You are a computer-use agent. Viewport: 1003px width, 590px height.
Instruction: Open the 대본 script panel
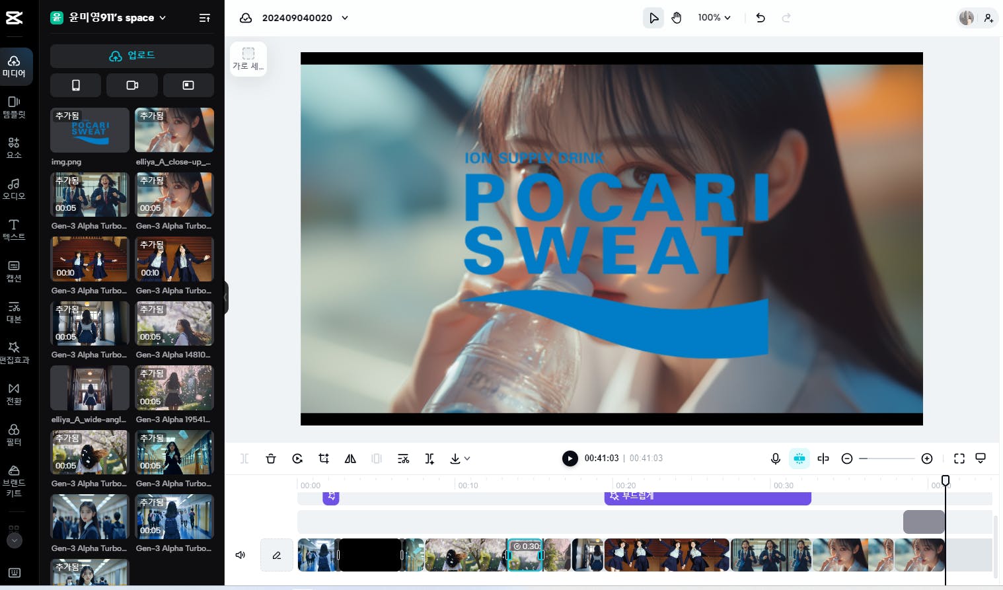click(14, 312)
